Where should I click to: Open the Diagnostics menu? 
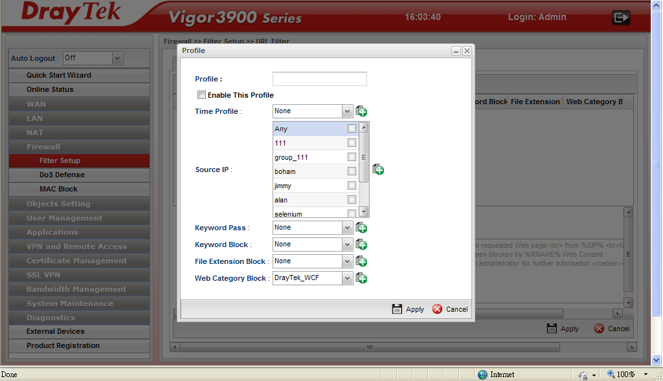click(79, 318)
